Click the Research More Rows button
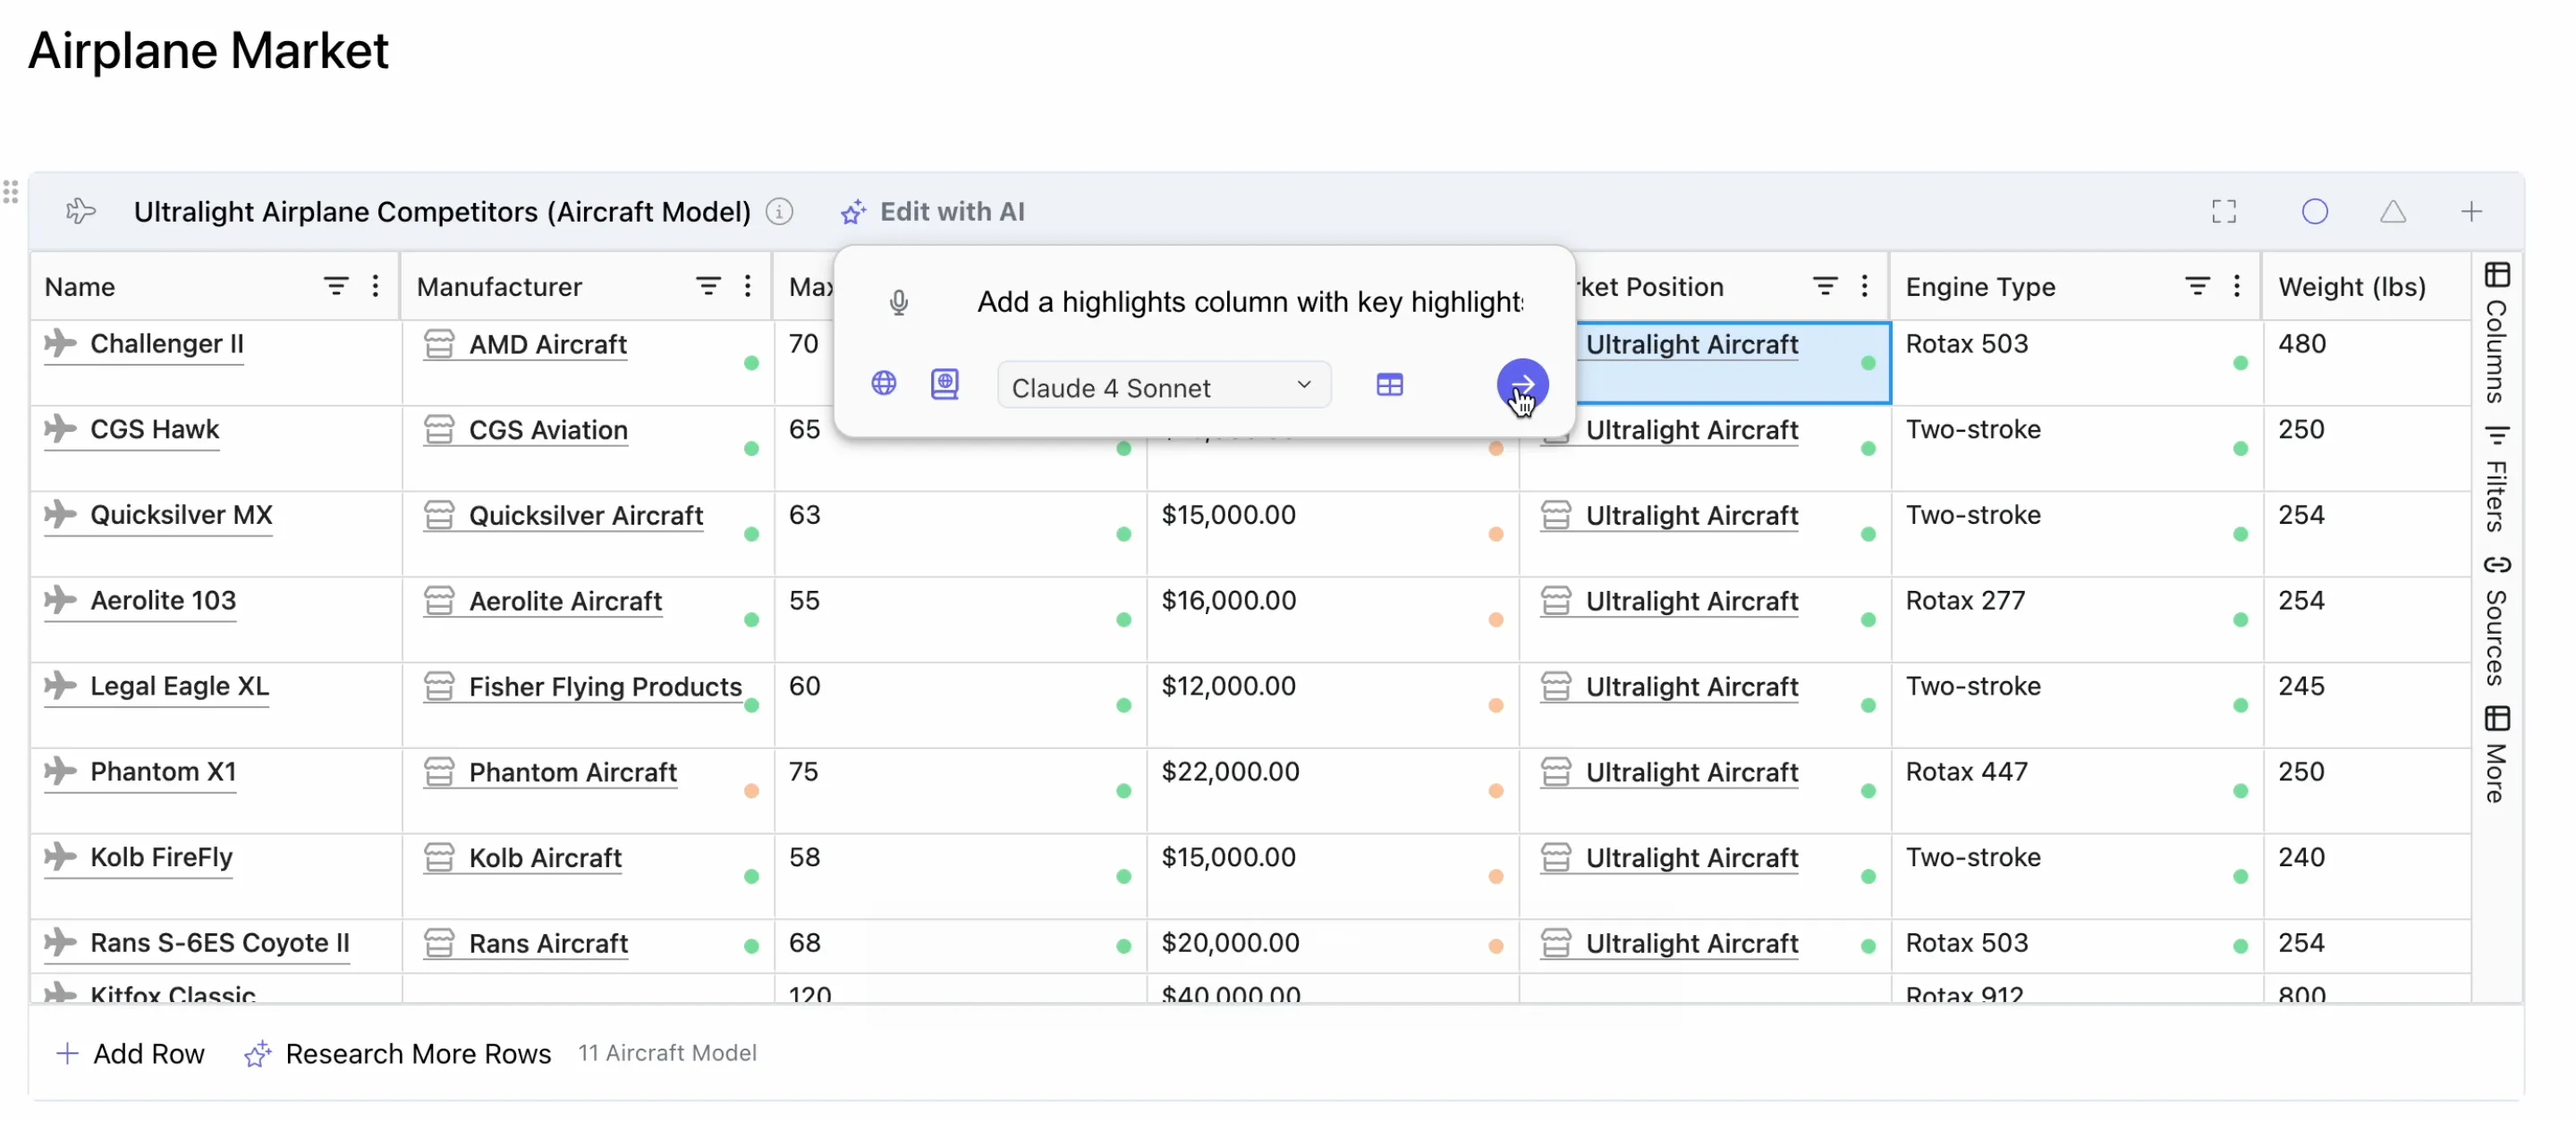 417,1052
